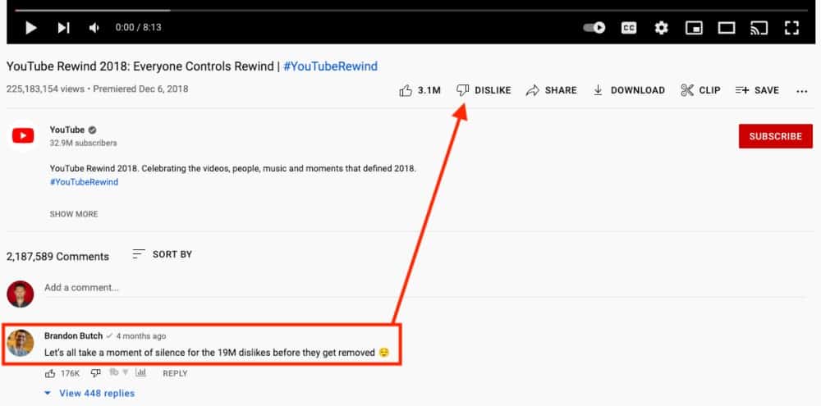Viewport: 821px width, 406px height.
Task: Dislike Brandon Butch's comment
Action: (95, 373)
